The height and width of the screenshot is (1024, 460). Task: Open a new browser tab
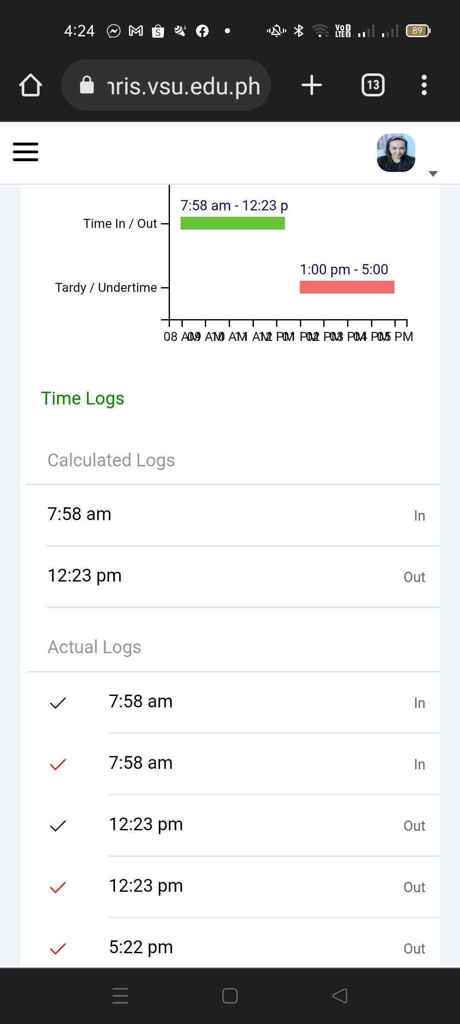(311, 85)
